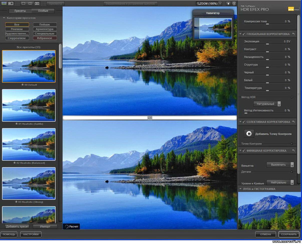Select single image preview layout icon
302x244 pixels.
click(23, 4)
